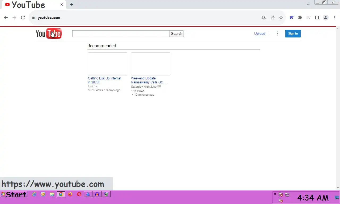
Task: Click the muted speaker tray icon
Action: coord(280,201)
